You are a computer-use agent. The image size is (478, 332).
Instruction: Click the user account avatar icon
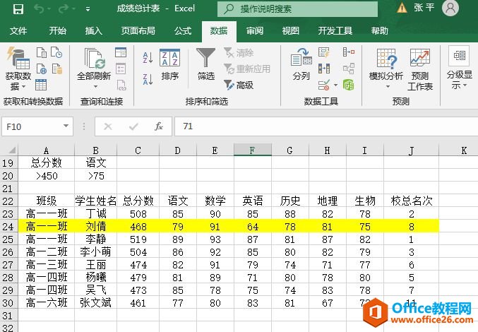[450, 8]
